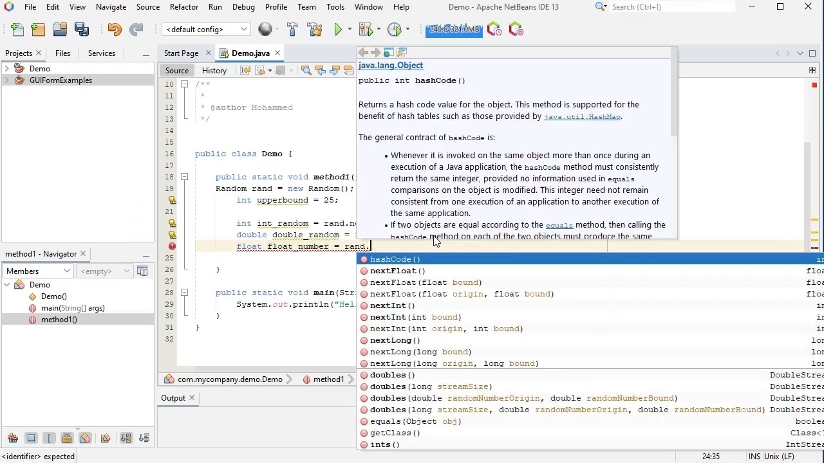Click the forward arrow in Javadoc popup

coord(376,53)
